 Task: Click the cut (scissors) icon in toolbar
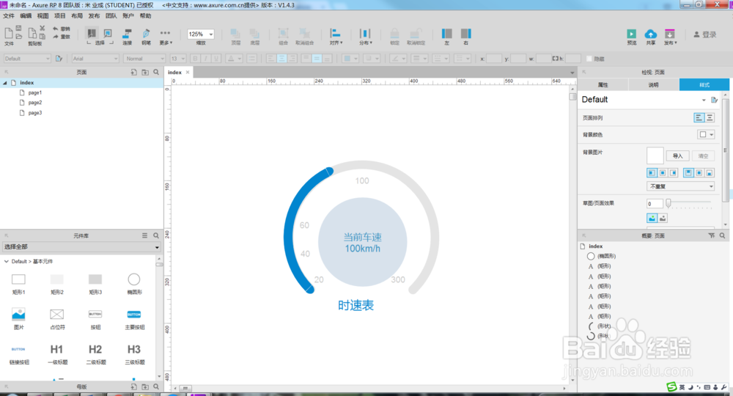(42, 28)
